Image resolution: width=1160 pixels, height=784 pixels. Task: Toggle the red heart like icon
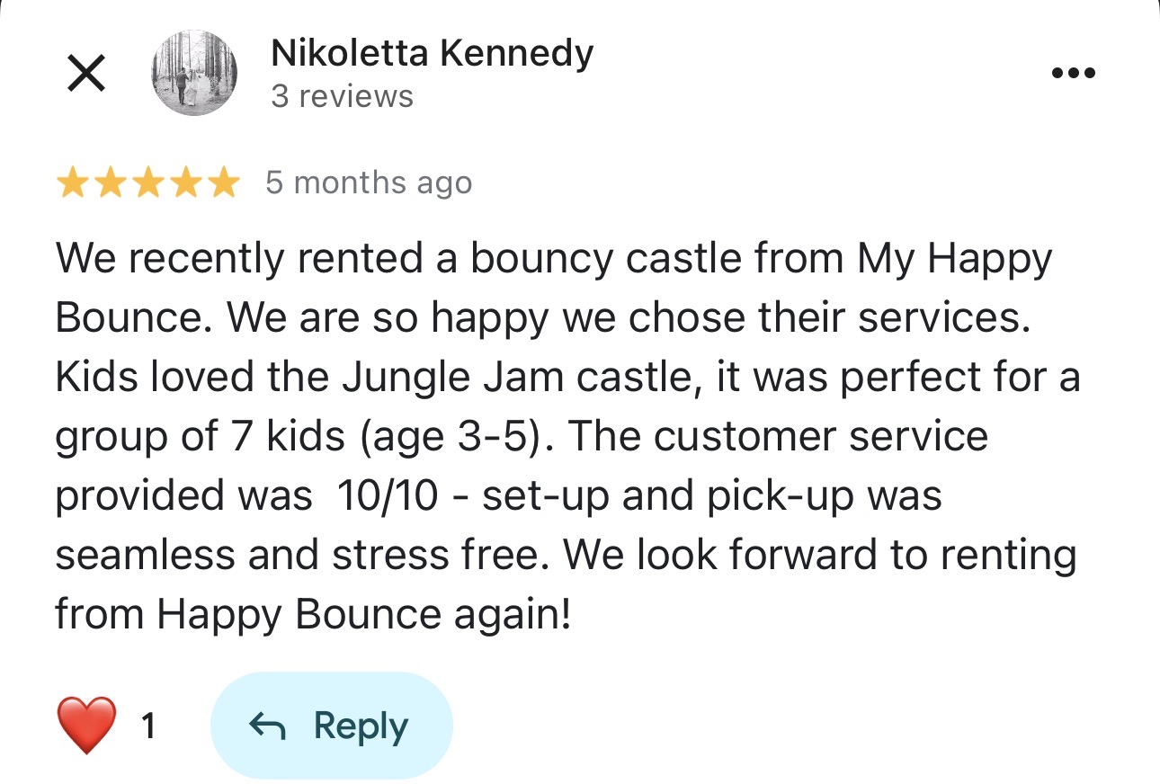pyautogui.click(x=86, y=725)
